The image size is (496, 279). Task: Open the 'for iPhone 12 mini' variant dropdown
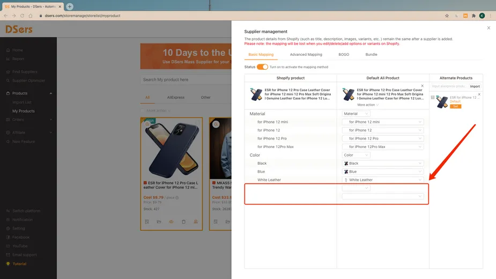point(383,122)
